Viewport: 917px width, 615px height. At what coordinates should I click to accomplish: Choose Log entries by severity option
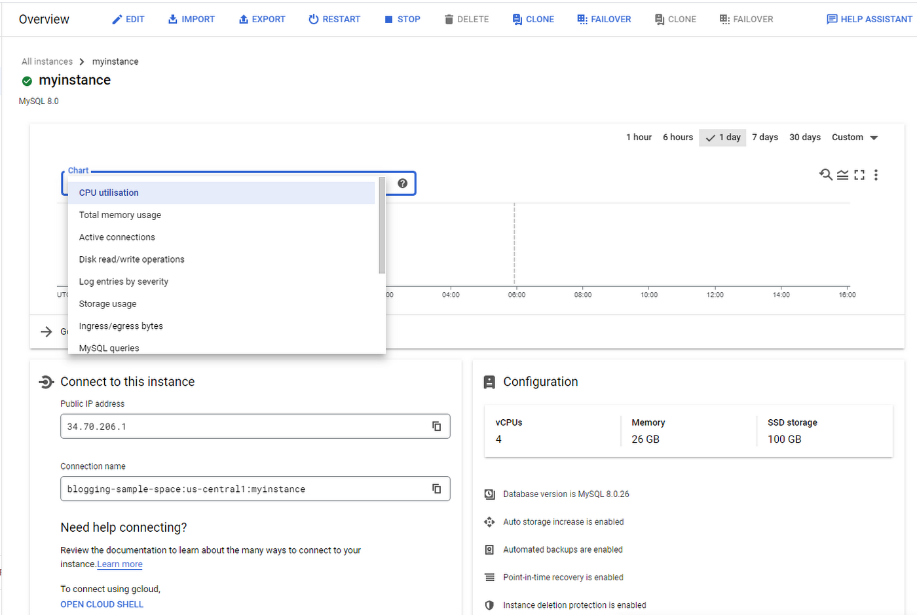pyautogui.click(x=221, y=282)
